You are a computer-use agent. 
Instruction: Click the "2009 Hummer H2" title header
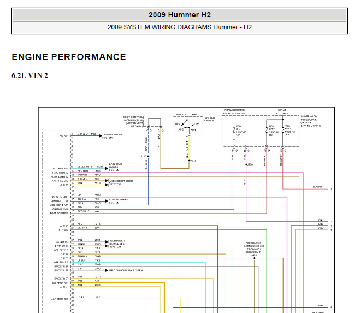[180, 15]
